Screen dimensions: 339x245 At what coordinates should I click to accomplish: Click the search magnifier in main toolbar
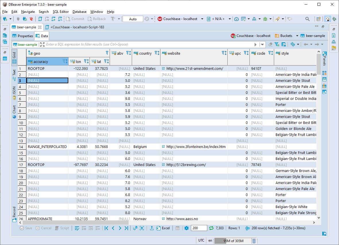[x=307, y=19]
